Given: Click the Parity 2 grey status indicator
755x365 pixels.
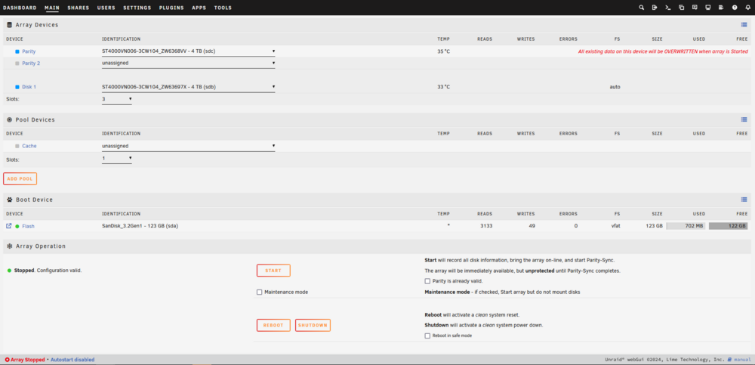Looking at the screenshot, I should 17,63.
